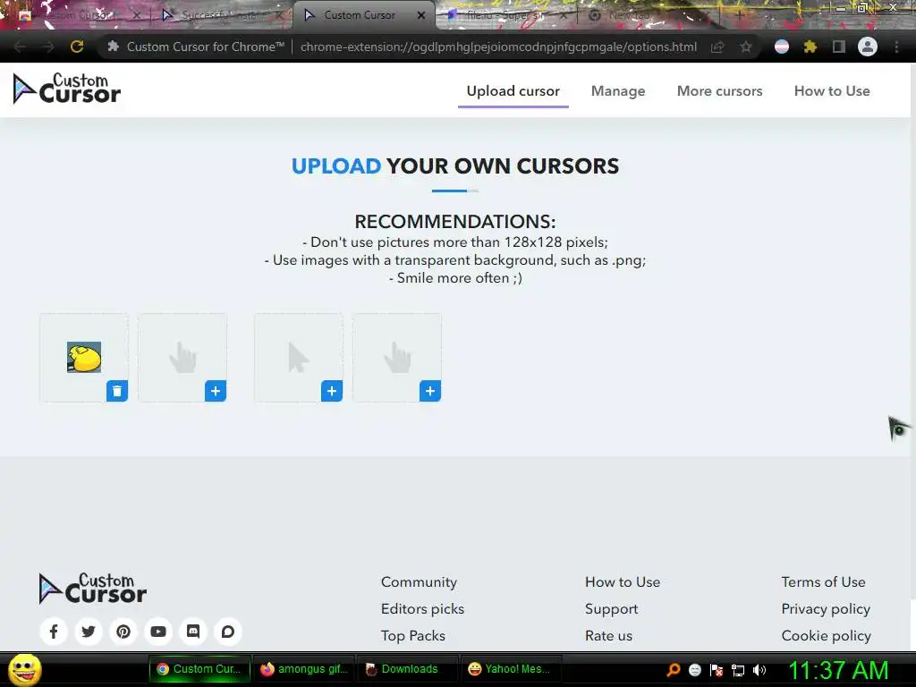This screenshot has height=687, width=916.
Task: Click the chat bubble social icon
Action: tap(228, 632)
